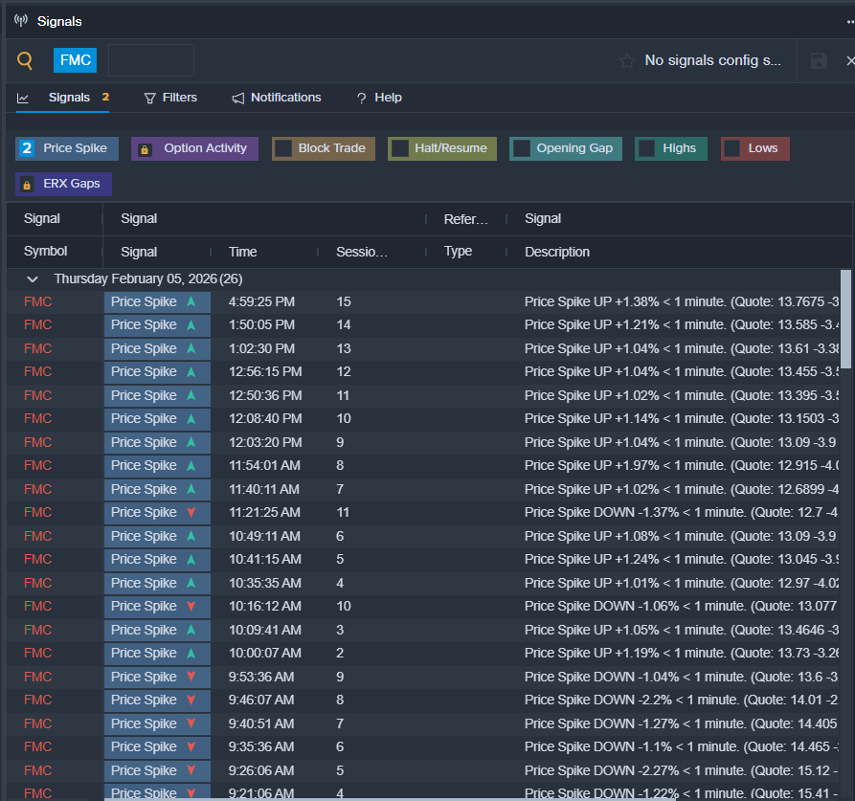Click the FMC symbol tag button
The width and height of the screenshot is (855, 801).
click(75, 60)
